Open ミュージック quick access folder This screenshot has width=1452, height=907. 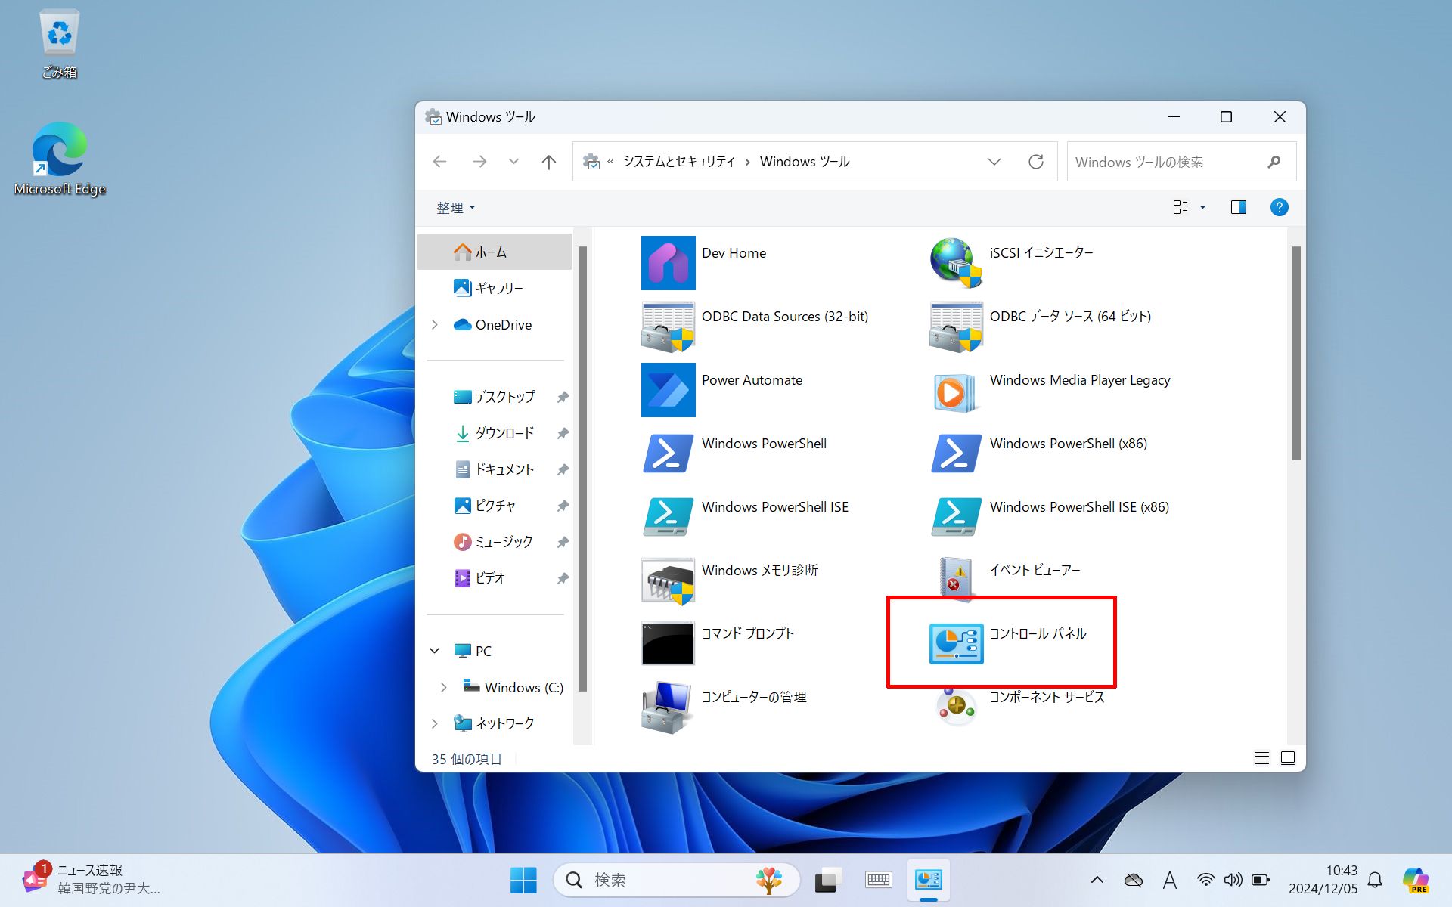(x=495, y=542)
